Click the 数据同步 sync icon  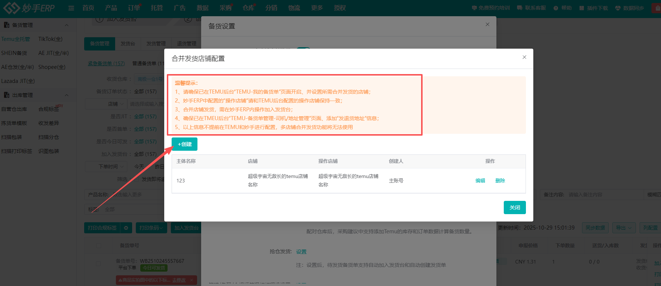618,8
